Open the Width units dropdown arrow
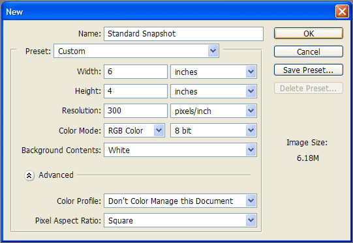Image resolution: width=353 pixels, height=243 pixels. coord(251,72)
